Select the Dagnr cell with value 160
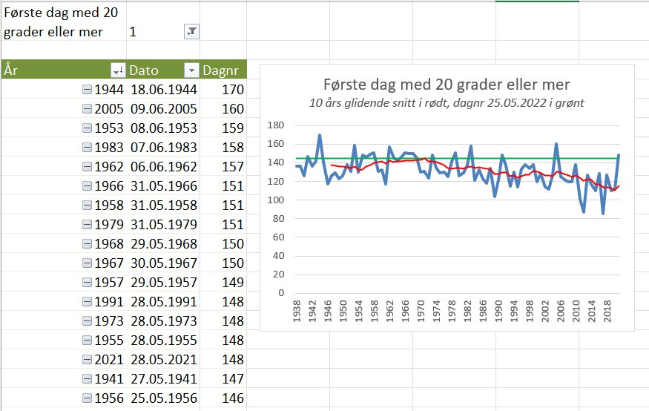 click(223, 109)
